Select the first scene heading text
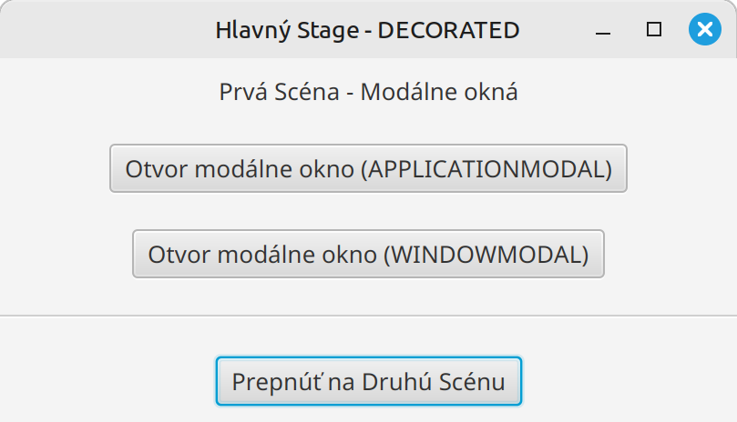Image resolution: width=737 pixels, height=422 pixels. coord(368,92)
